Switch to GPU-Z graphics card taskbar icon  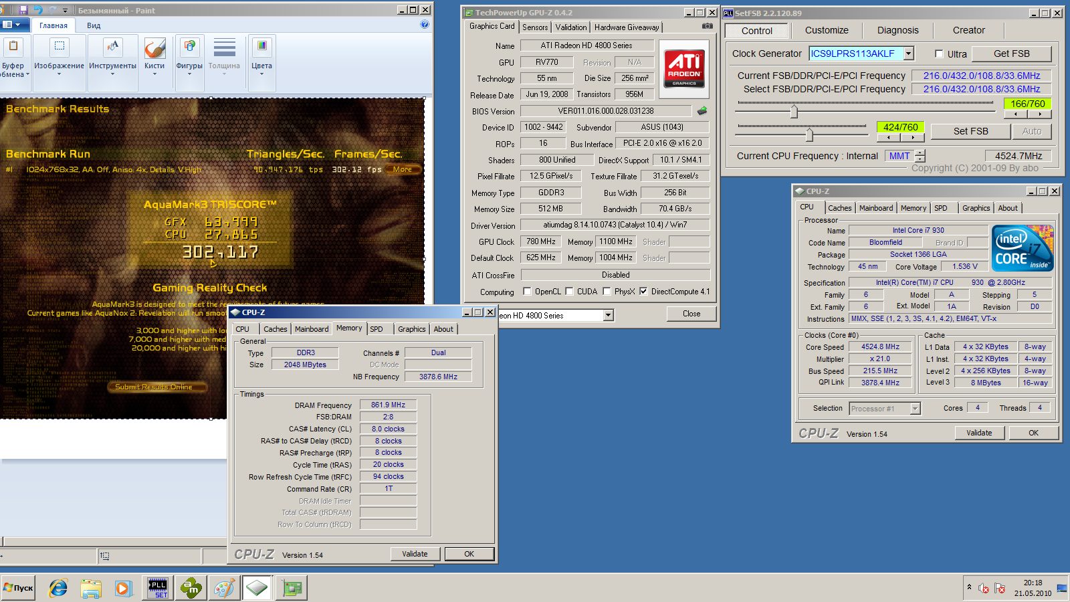click(292, 588)
